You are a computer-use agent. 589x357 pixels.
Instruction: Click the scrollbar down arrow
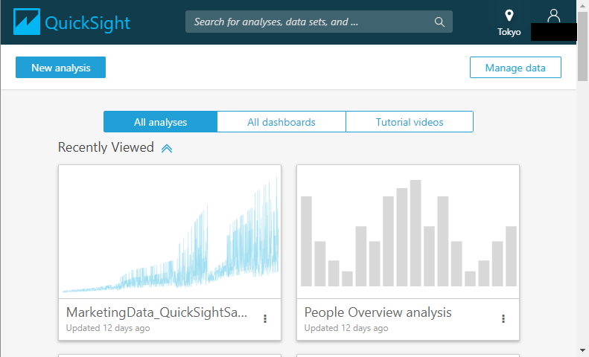coord(582,350)
